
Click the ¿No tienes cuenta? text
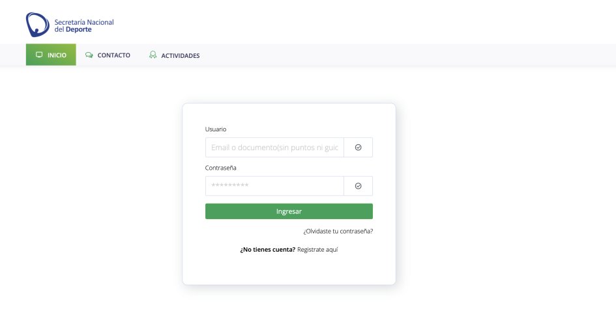point(267,250)
